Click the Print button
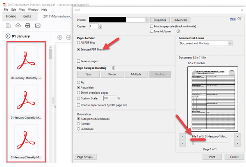Screen dimensions: 246x167 pyautogui.click(x=212, y=157)
